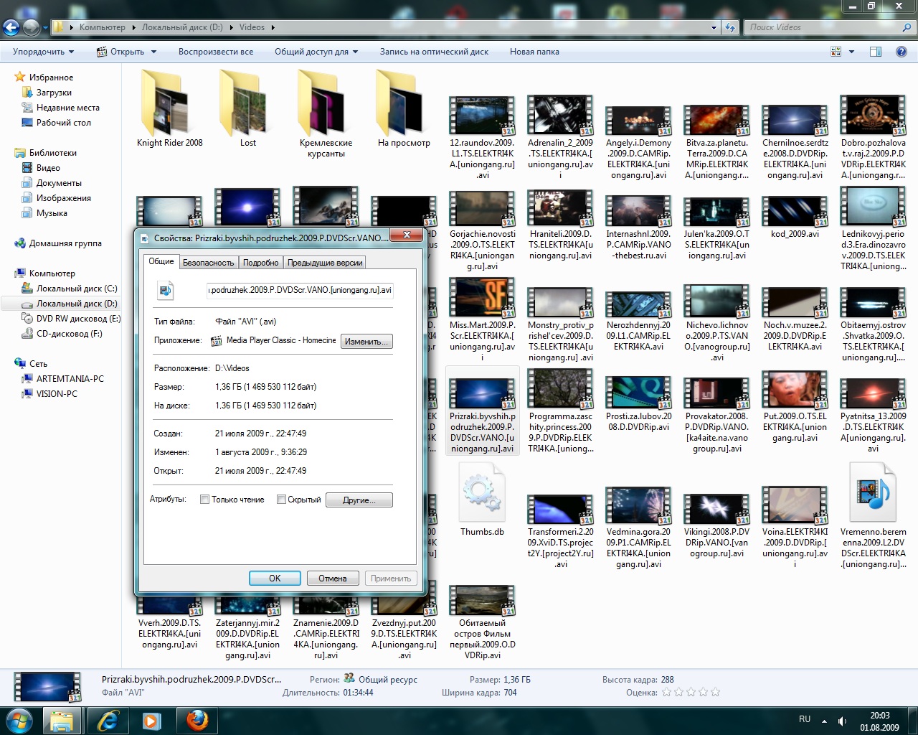Click the file name field in properties

point(300,290)
